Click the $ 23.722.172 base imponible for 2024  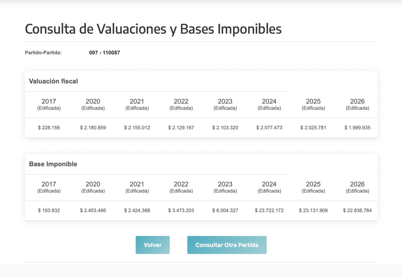click(269, 211)
